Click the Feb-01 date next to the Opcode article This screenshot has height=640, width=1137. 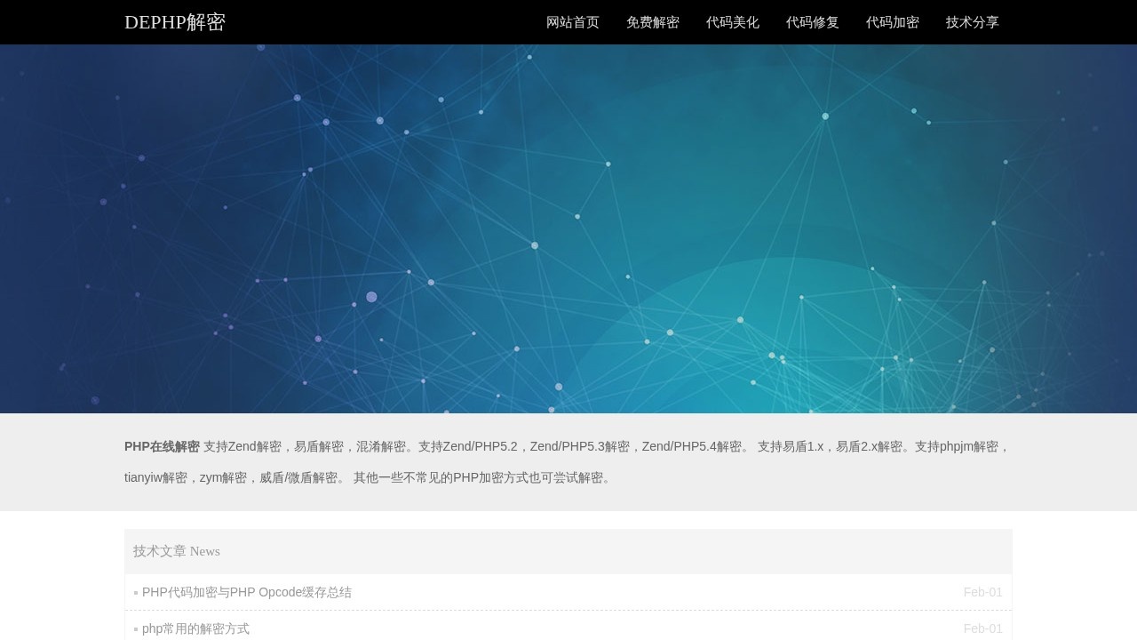(x=982, y=592)
